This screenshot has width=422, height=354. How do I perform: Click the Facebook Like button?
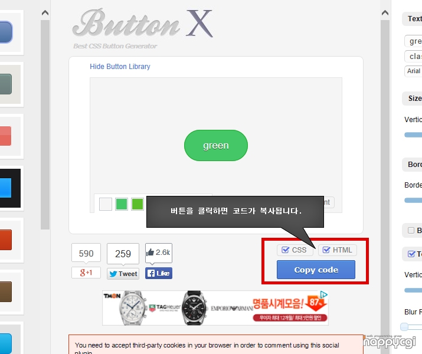[x=159, y=273]
